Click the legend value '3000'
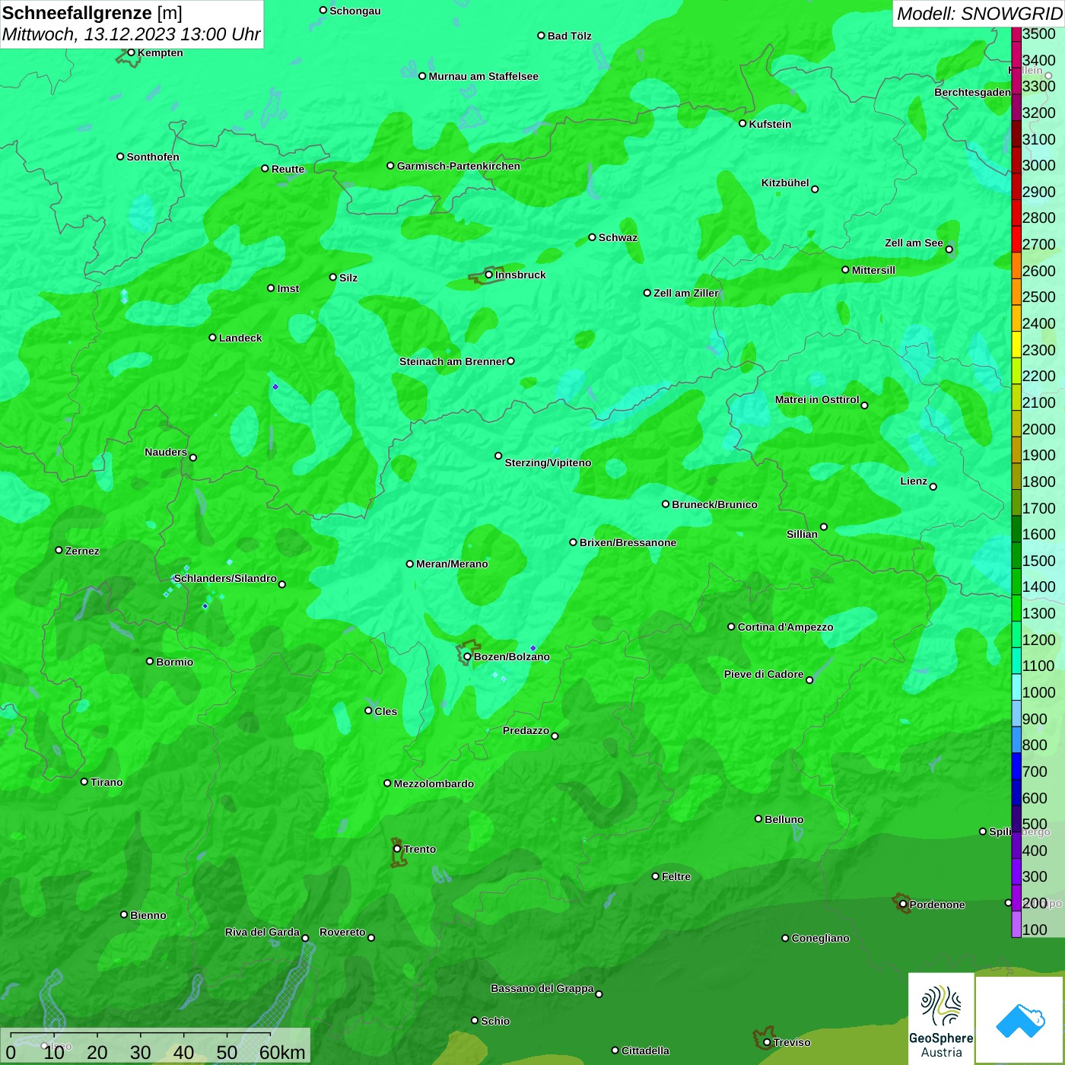Screen dimensions: 1065x1065 point(1039,166)
